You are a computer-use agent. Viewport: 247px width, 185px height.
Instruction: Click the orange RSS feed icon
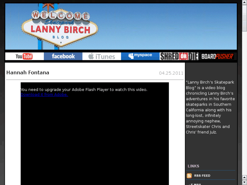pos(189,175)
